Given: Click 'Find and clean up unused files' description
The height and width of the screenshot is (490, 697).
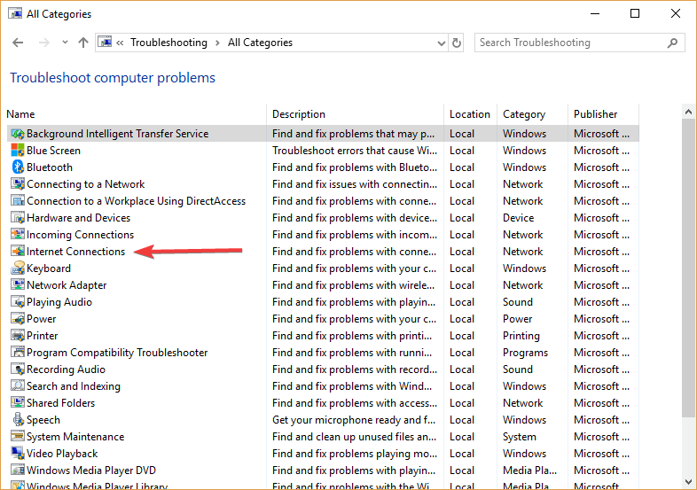Looking at the screenshot, I should point(355,437).
